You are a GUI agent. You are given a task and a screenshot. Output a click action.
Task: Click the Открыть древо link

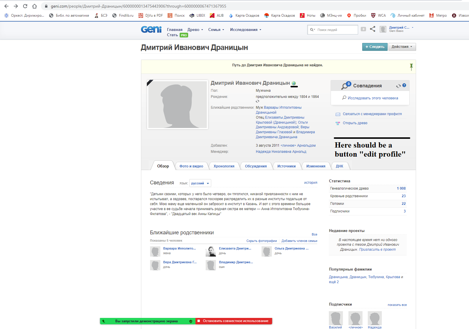(x=355, y=123)
